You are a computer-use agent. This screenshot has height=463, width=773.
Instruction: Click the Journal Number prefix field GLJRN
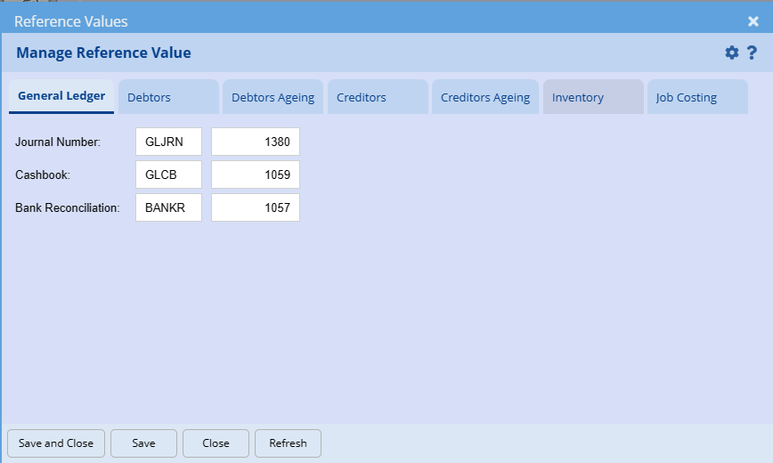(168, 142)
